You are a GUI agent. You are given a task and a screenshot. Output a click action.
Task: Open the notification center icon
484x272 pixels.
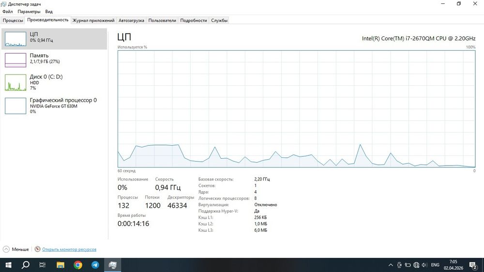point(473,265)
